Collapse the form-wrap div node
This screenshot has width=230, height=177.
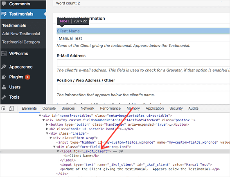tap(51, 138)
